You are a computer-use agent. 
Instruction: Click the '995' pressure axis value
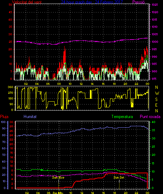pyautogui.click(x=154, y=49)
